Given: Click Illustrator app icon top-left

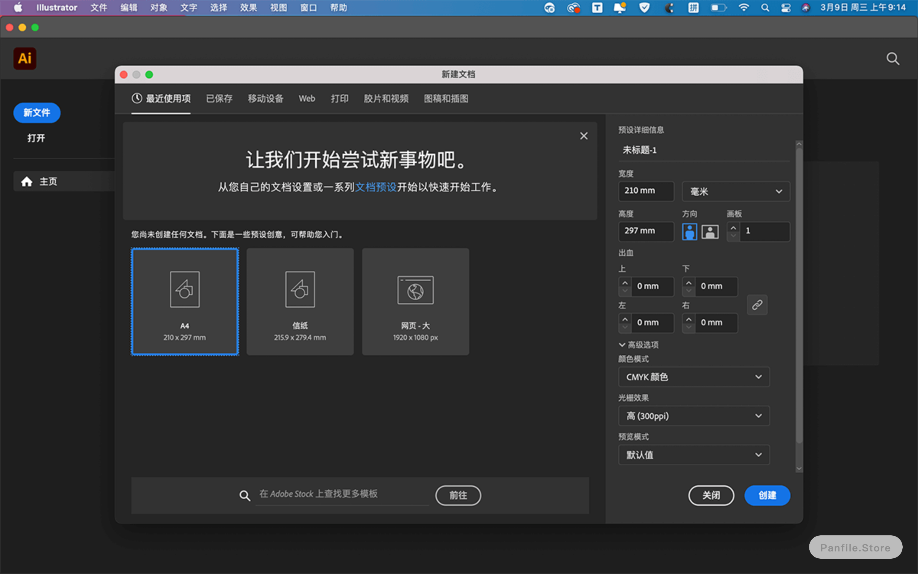Looking at the screenshot, I should (24, 57).
